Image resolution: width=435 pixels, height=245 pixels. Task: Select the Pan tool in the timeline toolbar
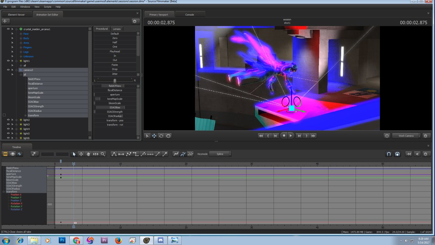pyautogui.click(x=88, y=154)
